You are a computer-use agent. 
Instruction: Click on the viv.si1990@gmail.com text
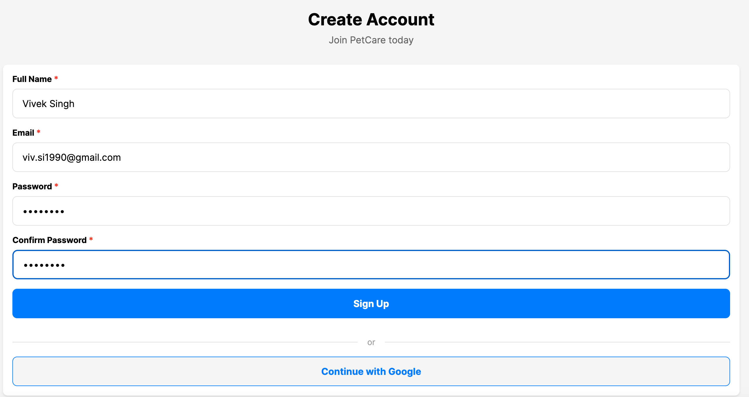tap(72, 158)
